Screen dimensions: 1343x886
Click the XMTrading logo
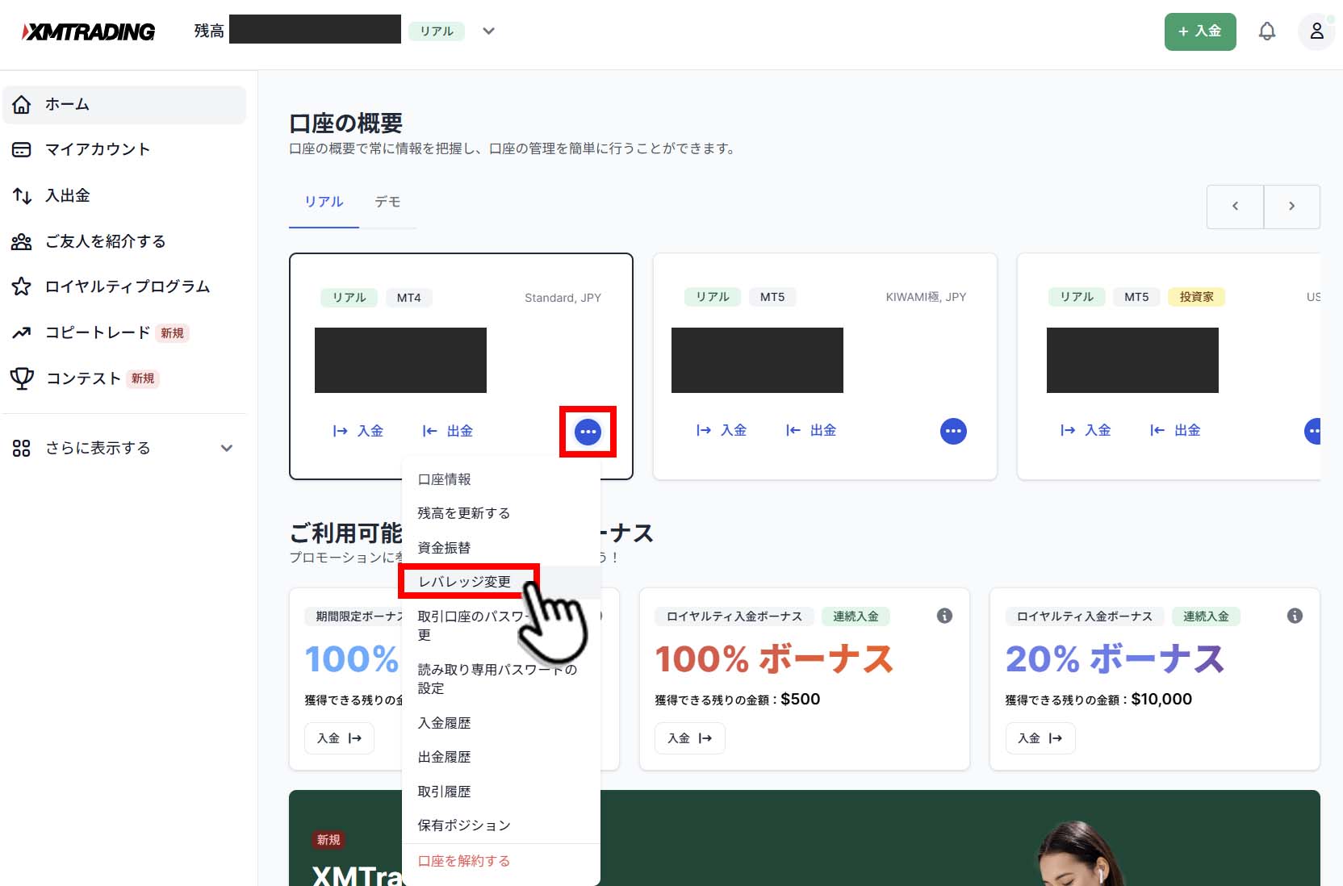point(88,31)
